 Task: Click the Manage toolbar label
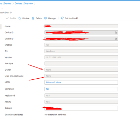(52, 18)
